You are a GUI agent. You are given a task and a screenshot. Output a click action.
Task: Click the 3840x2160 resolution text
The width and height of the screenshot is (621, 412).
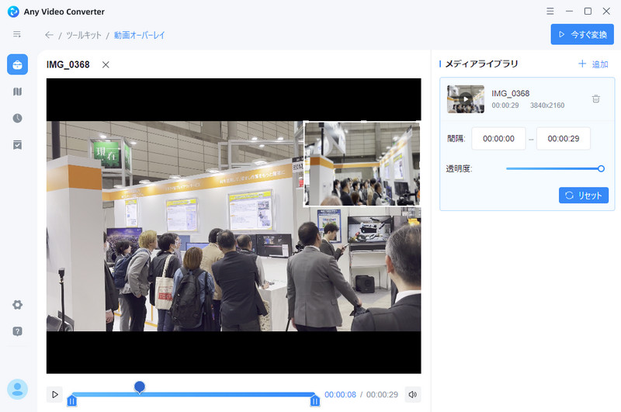(547, 106)
